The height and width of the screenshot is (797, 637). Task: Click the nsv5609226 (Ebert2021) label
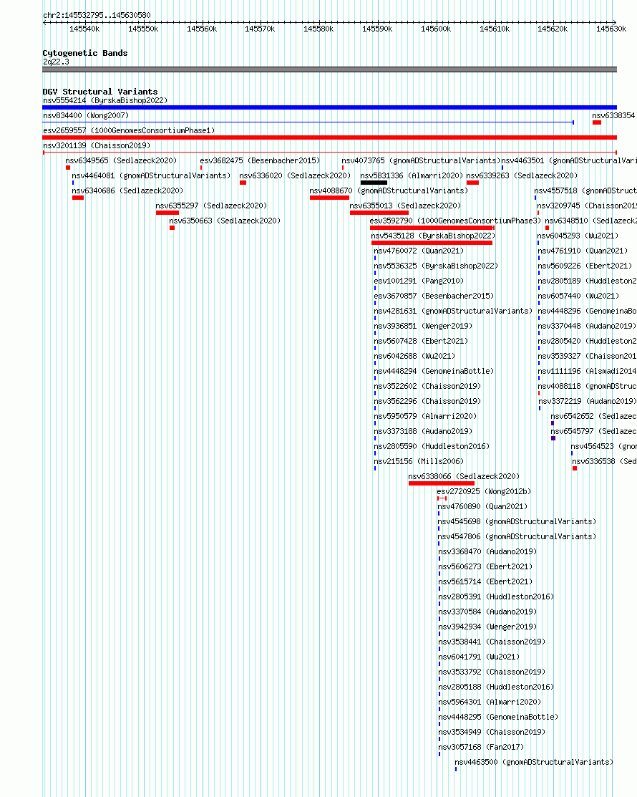pyautogui.click(x=585, y=266)
